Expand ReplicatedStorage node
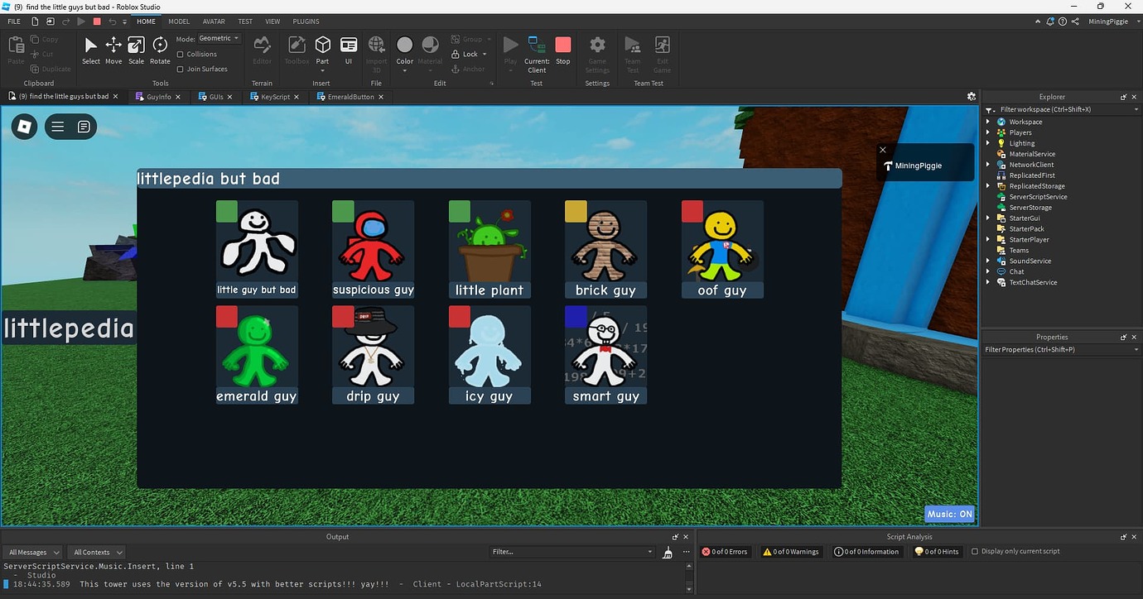The height and width of the screenshot is (599, 1143). click(x=988, y=186)
